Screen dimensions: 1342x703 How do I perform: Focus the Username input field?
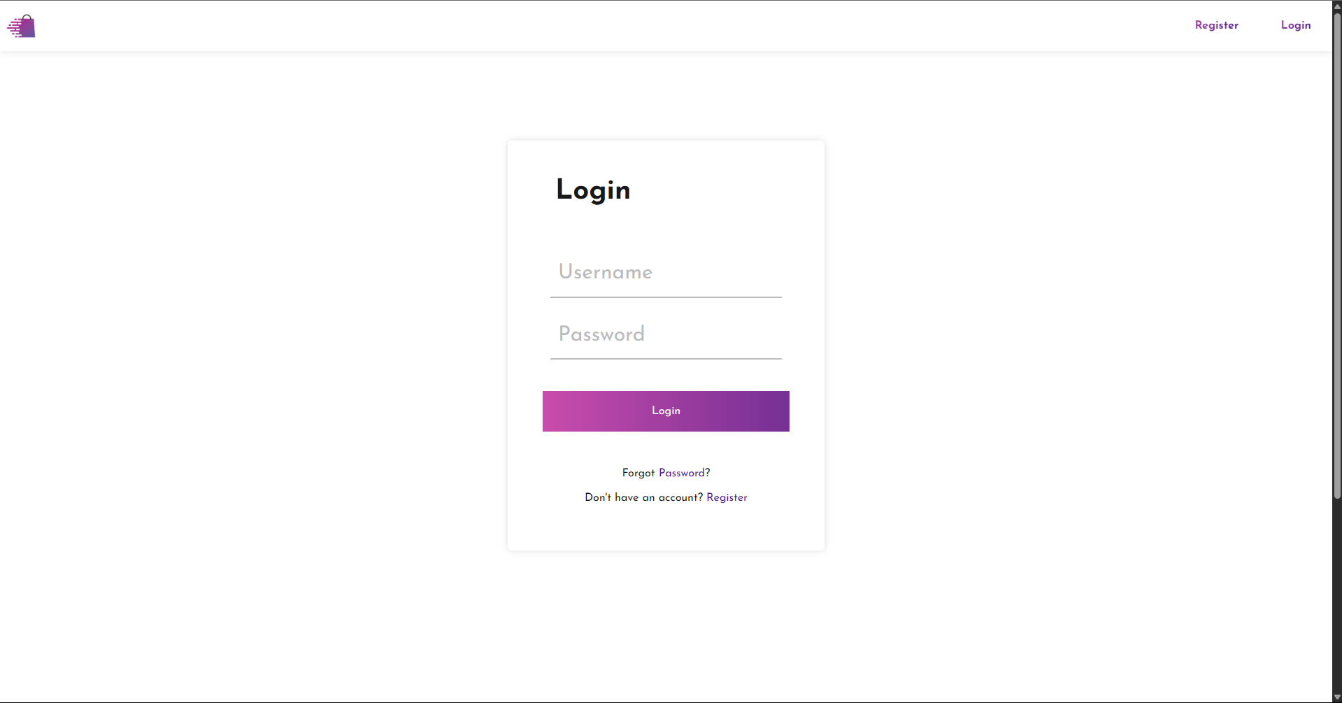(x=666, y=272)
